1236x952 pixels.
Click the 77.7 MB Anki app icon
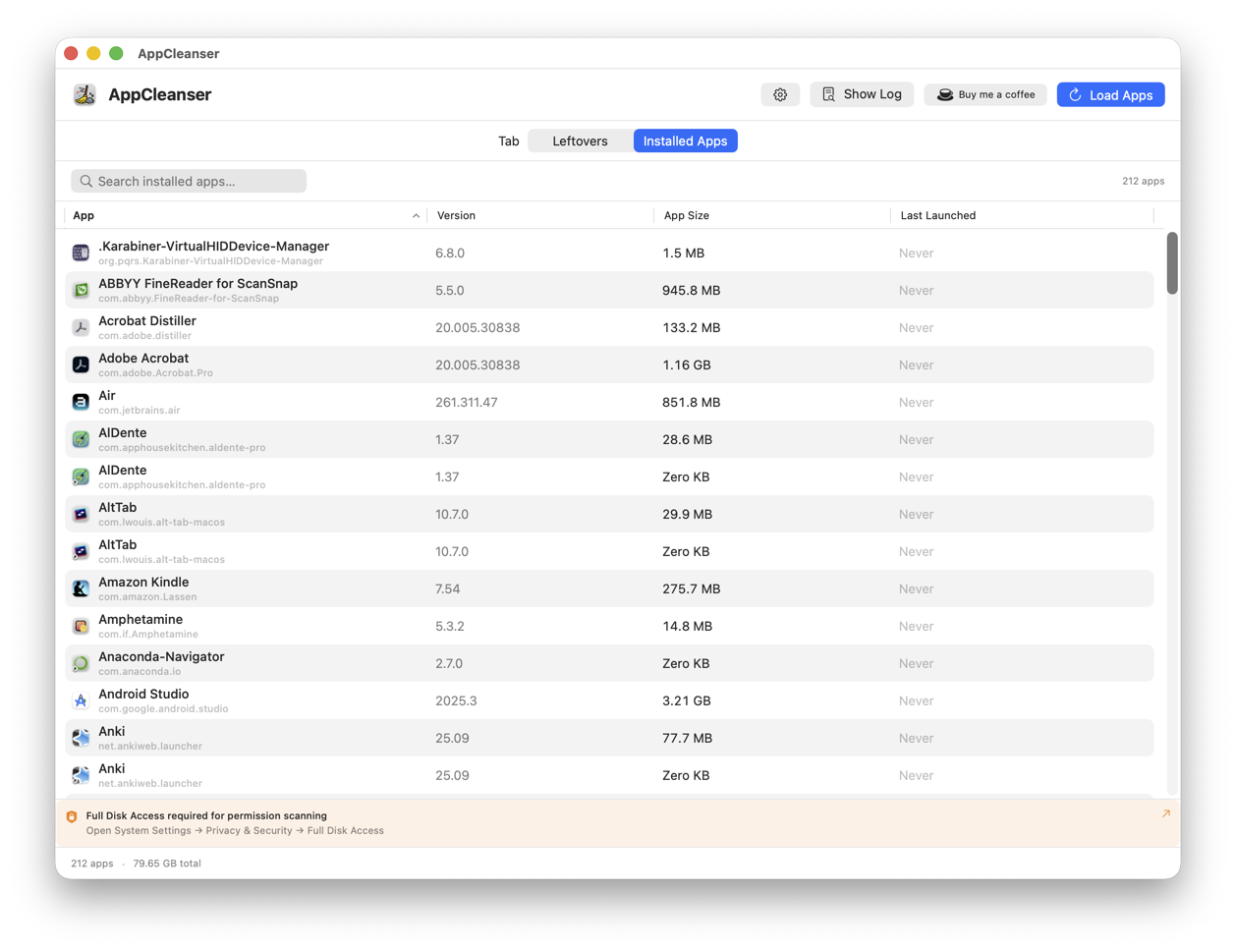pyautogui.click(x=81, y=738)
